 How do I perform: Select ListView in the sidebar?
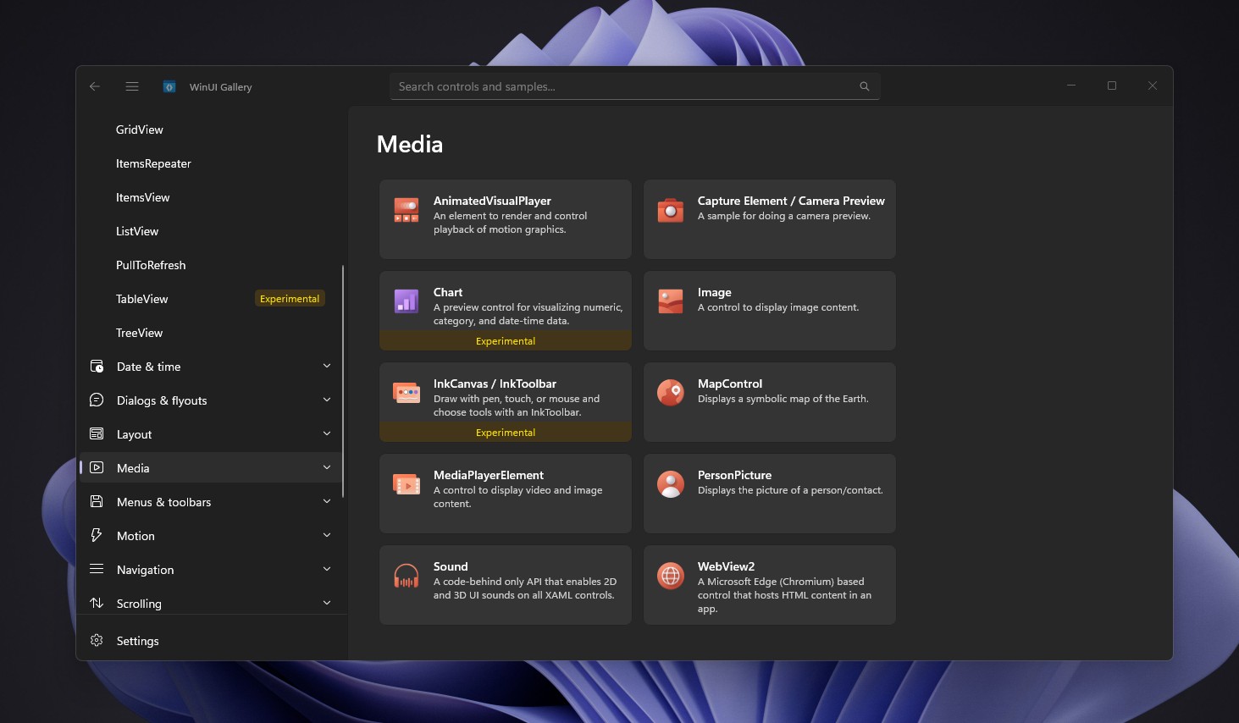pos(211,231)
